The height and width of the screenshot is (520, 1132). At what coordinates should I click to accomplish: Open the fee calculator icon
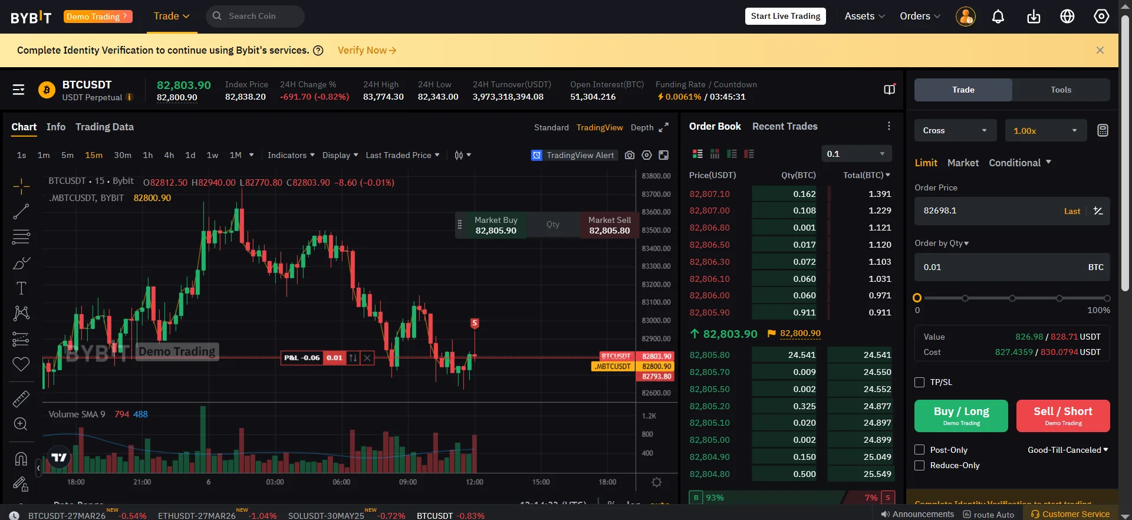click(1103, 130)
